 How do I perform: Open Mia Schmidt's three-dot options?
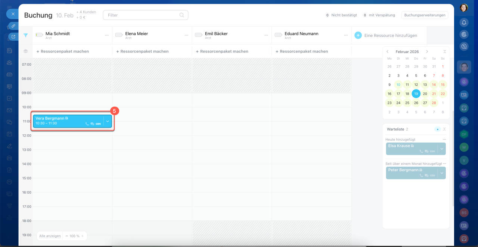tap(107, 35)
